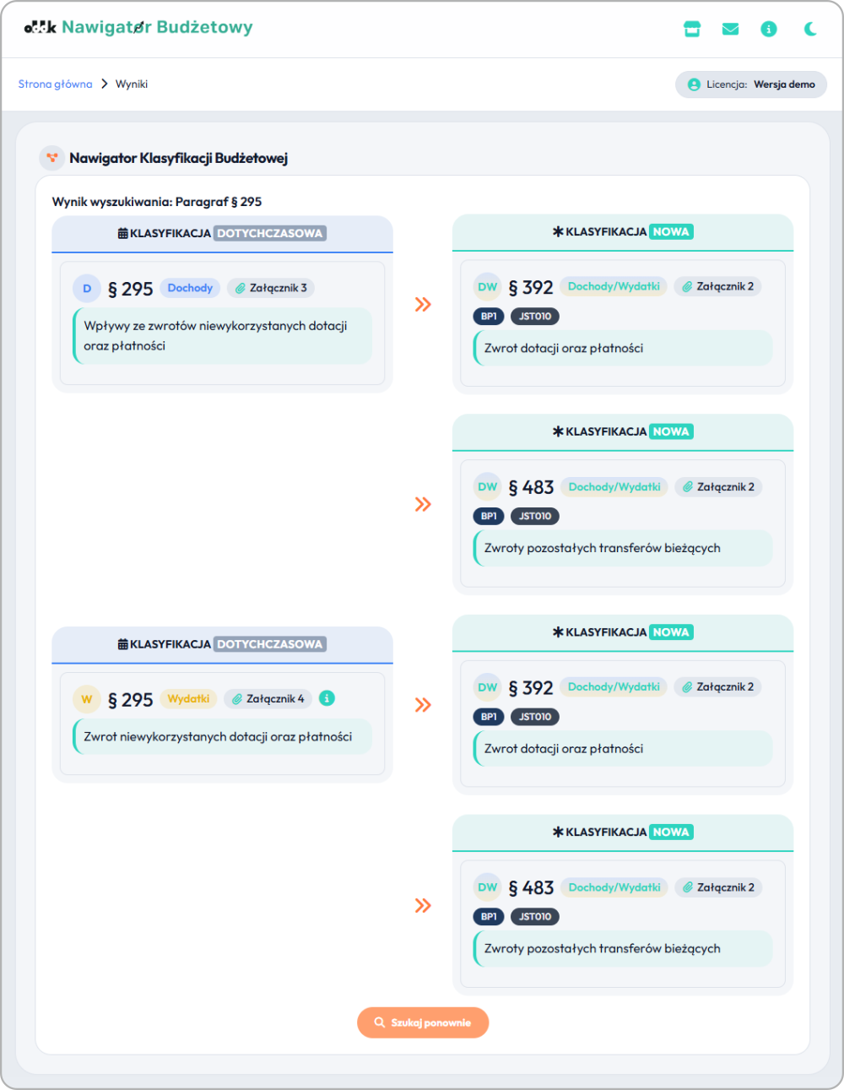The image size is (844, 1090).
Task: Open Załącznik 3 tag on Dochody § 295
Action: tap(271, 288)
